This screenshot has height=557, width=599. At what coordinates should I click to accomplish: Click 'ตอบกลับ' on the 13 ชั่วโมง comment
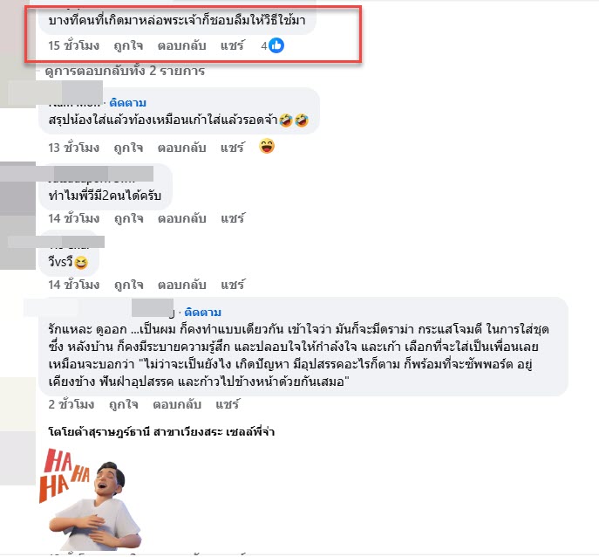point(182,148)
